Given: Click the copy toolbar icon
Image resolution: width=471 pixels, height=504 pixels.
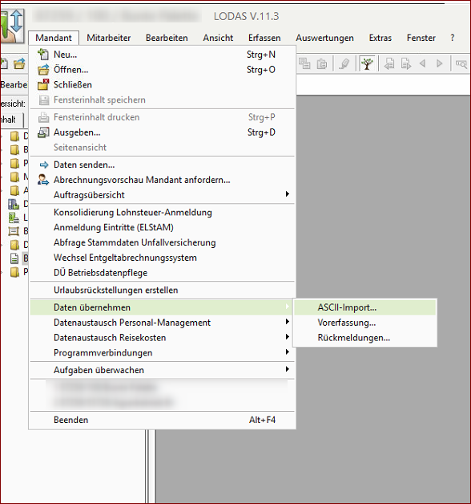Looking at the screenshot, I should tap(304, 63).
